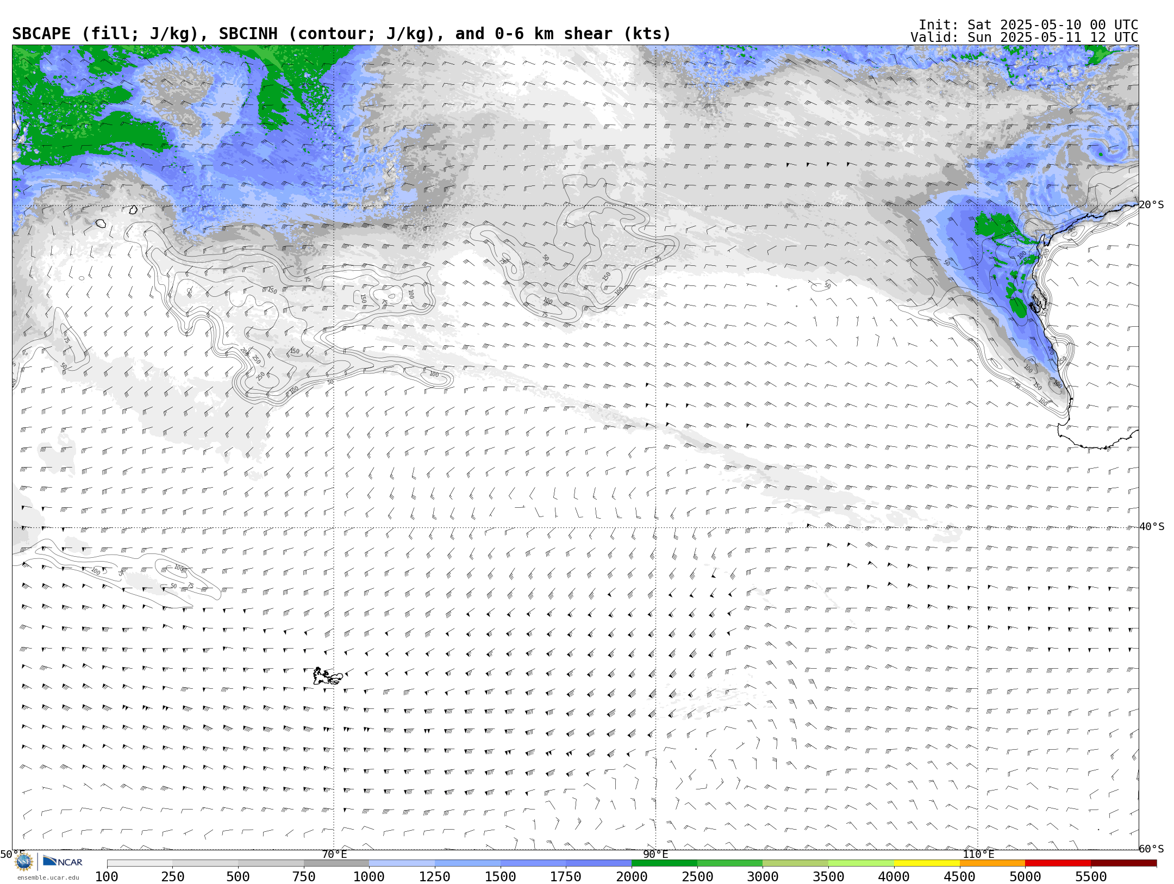Click the 20°S latitude label
Image resolution: width=1174 pixels, height=884 pixels.
click(1152, 205)
